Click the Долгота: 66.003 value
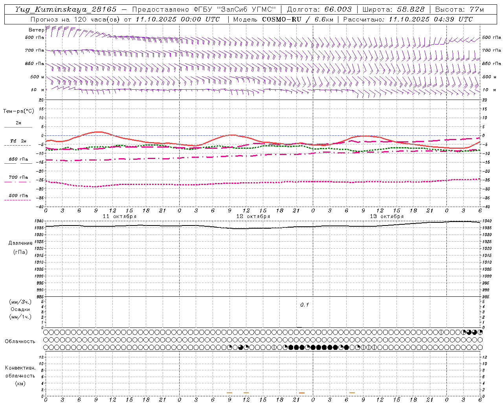The height and width of the screenshot is (403, 503). point(319,9)
